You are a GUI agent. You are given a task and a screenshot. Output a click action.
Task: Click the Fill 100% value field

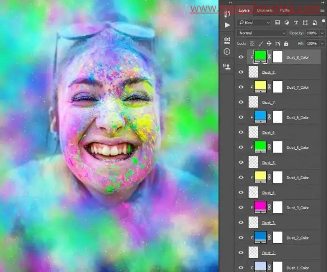(312, 44)
